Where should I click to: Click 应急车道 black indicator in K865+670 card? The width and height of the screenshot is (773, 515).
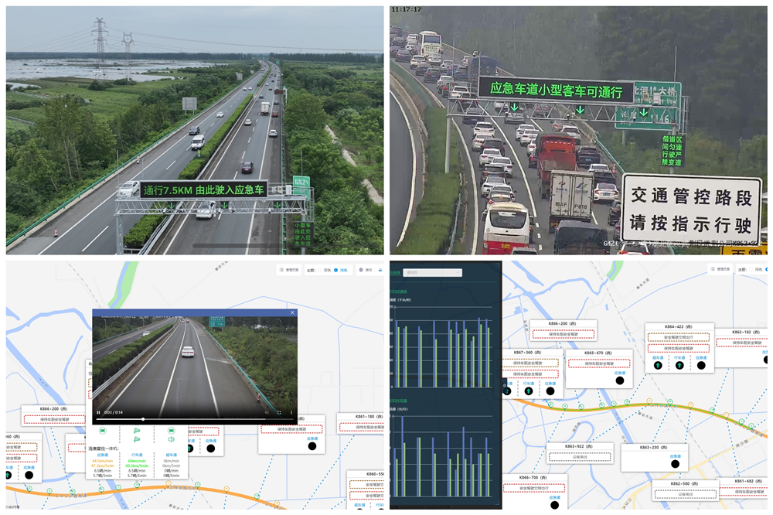coord(620,380)
